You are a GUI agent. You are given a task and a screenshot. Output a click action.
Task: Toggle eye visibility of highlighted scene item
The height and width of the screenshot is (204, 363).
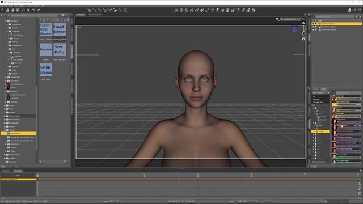tap(313, 24)
